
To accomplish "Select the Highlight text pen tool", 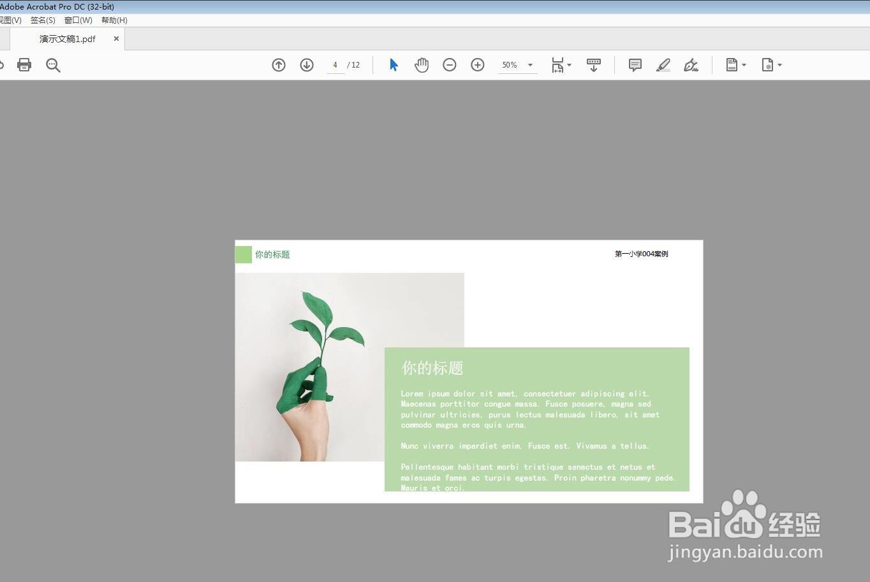I will pyautogui.click(x=663, y=65).
